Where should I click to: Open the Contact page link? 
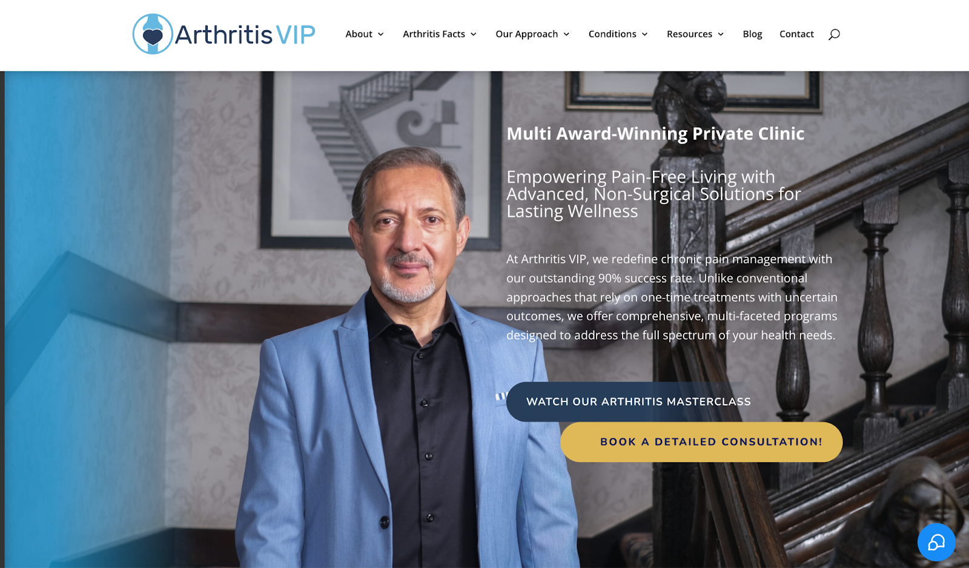796,34
